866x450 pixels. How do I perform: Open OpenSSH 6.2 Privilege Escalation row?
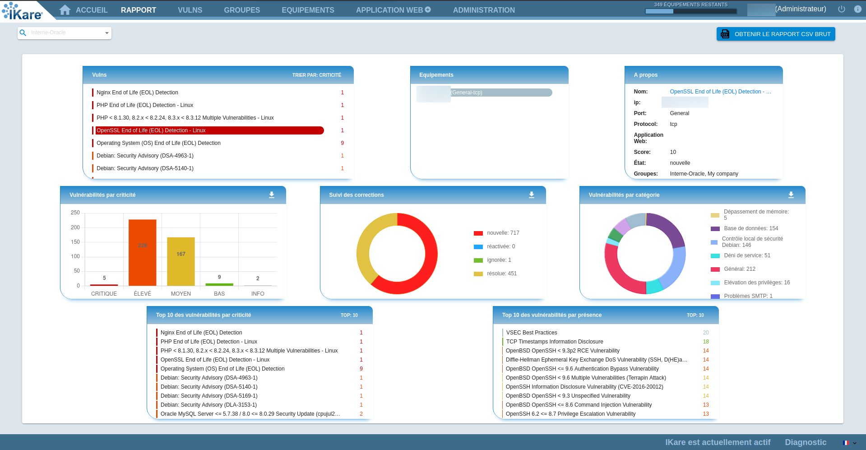[x=606, y=414]
